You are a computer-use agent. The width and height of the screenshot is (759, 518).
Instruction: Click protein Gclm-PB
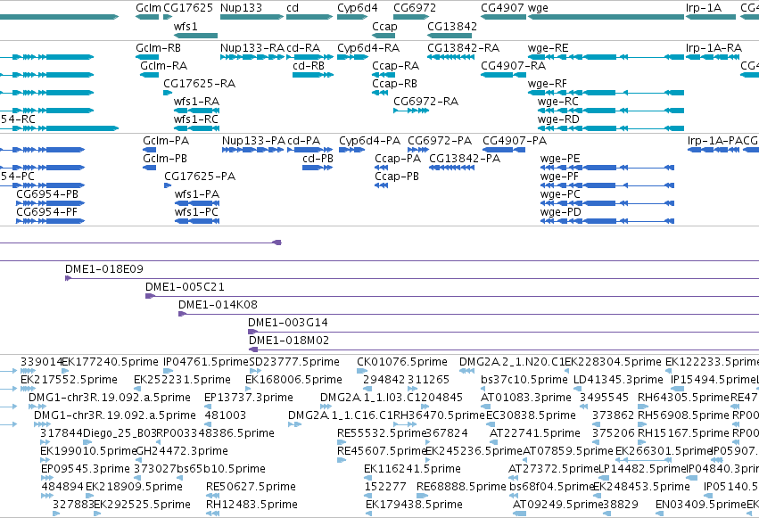coord(149,168)
